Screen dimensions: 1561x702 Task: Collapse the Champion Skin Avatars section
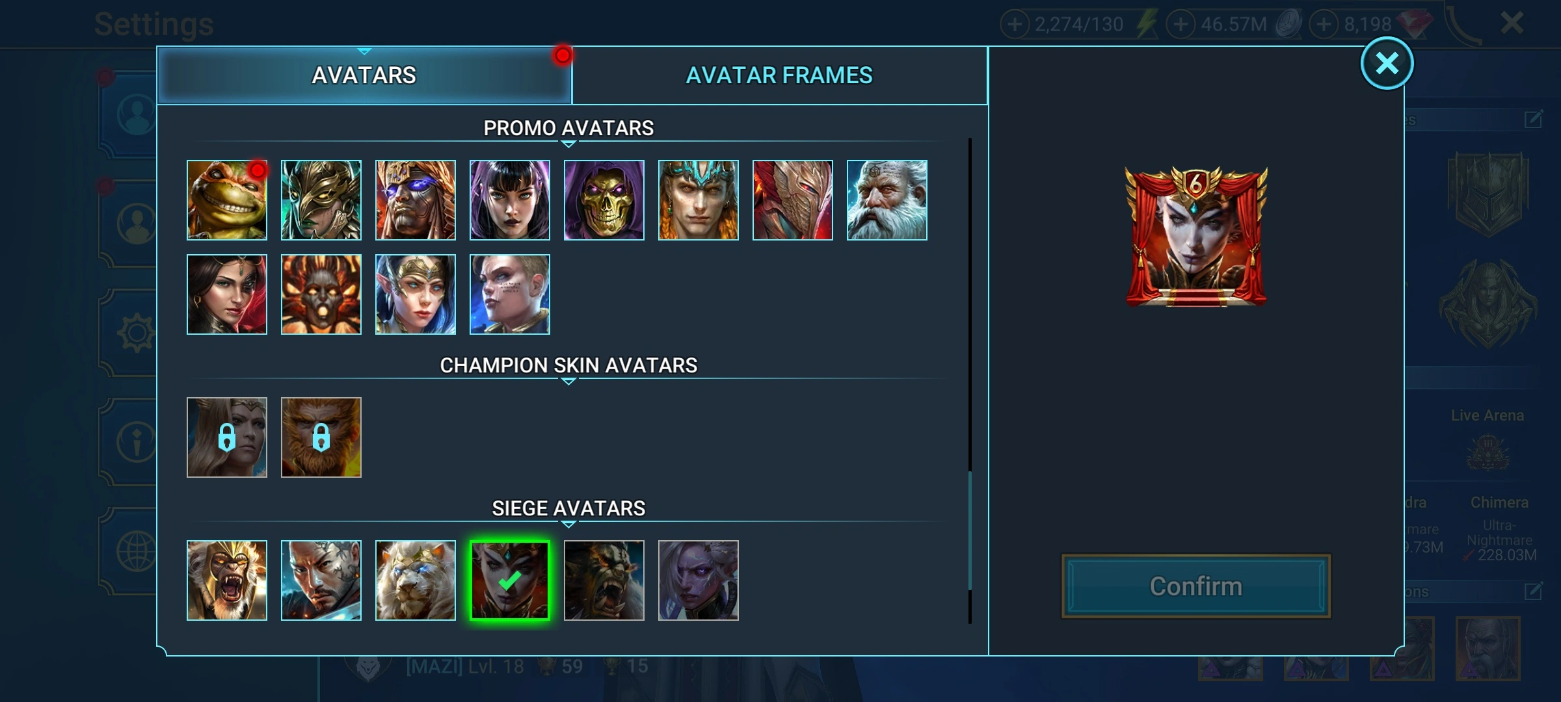[568, 366]
